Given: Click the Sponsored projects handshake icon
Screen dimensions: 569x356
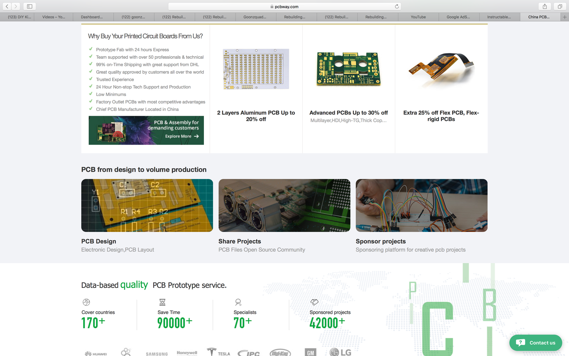Looking at the screenshot, I should 314,302.
